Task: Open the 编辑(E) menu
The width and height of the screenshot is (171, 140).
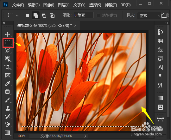Action: click(x=34, y=5)
